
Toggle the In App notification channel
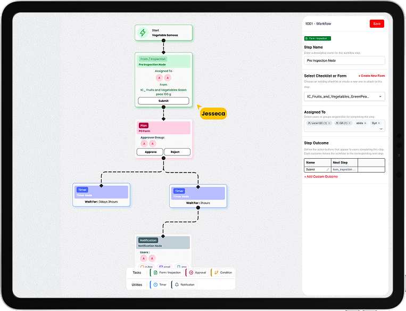click(x=147, y=266)
